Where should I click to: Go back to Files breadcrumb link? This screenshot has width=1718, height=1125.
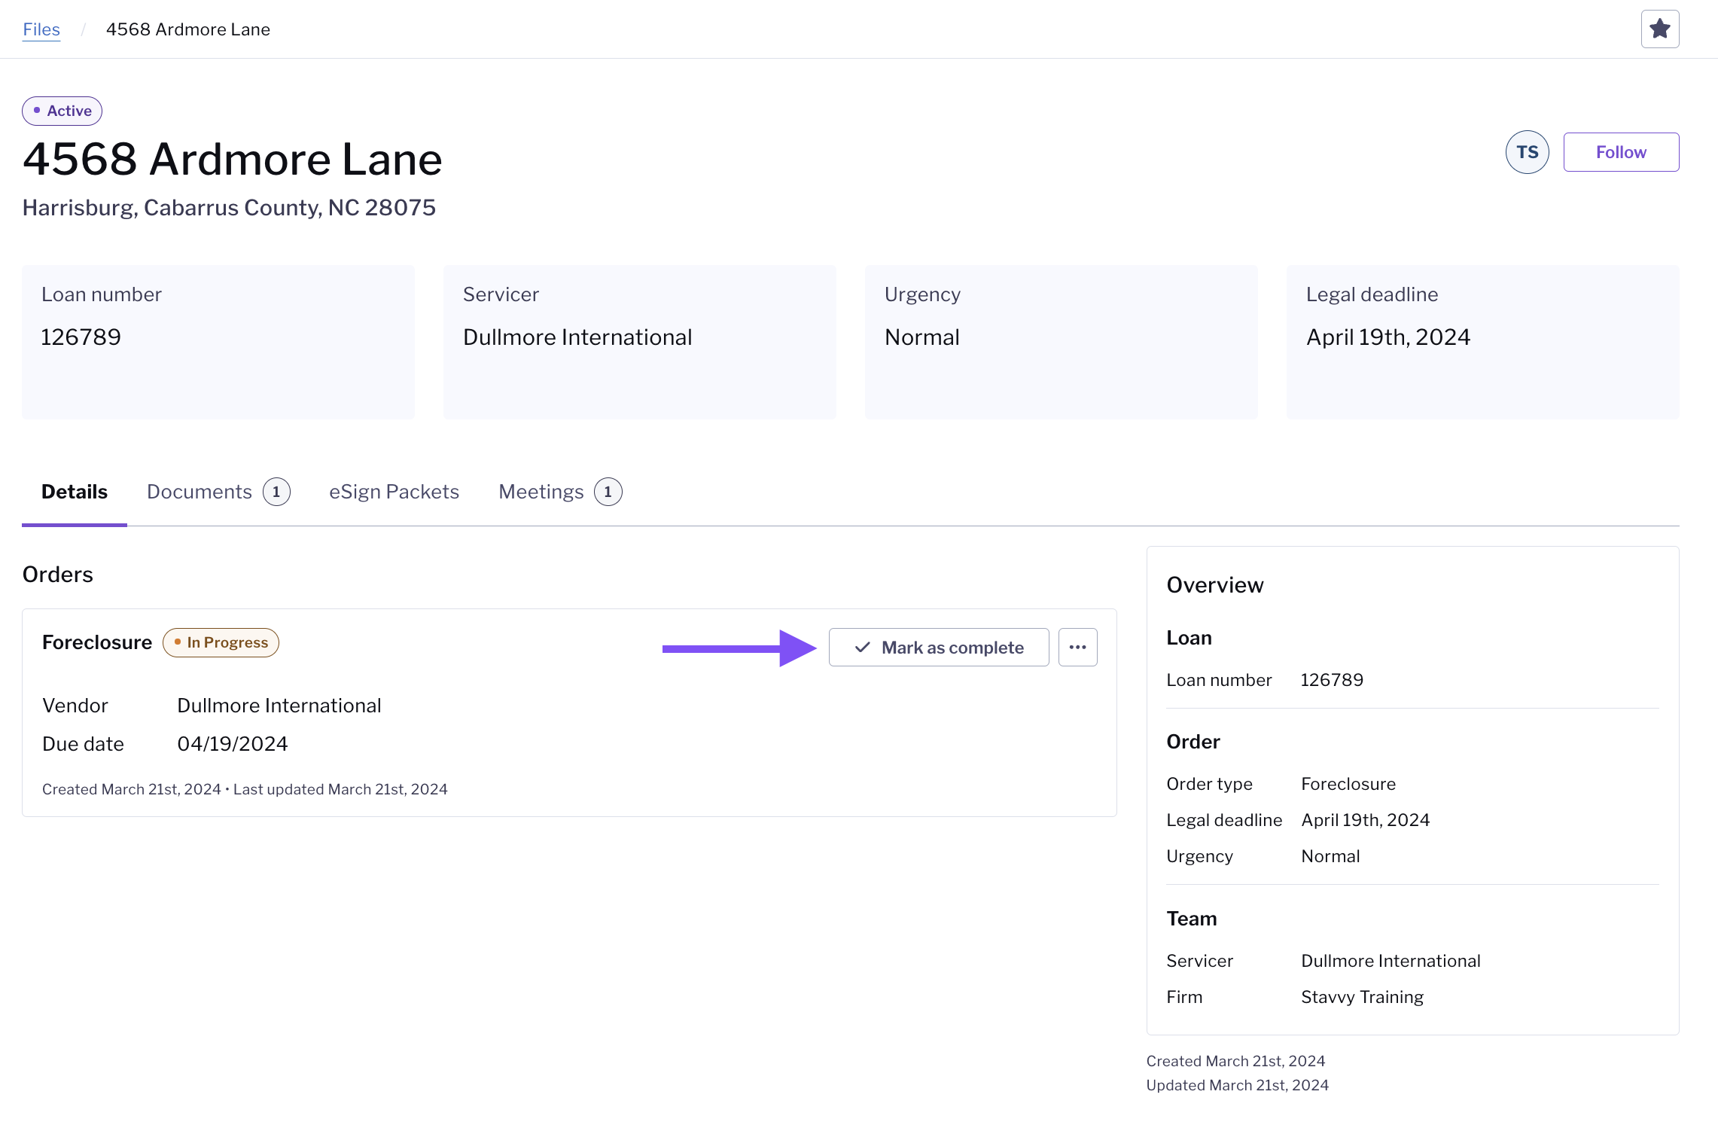coord(41,29)
